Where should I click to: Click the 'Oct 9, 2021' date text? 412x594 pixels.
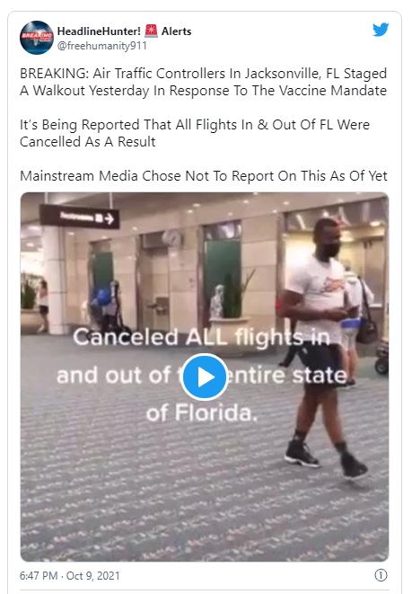[93, 576]
